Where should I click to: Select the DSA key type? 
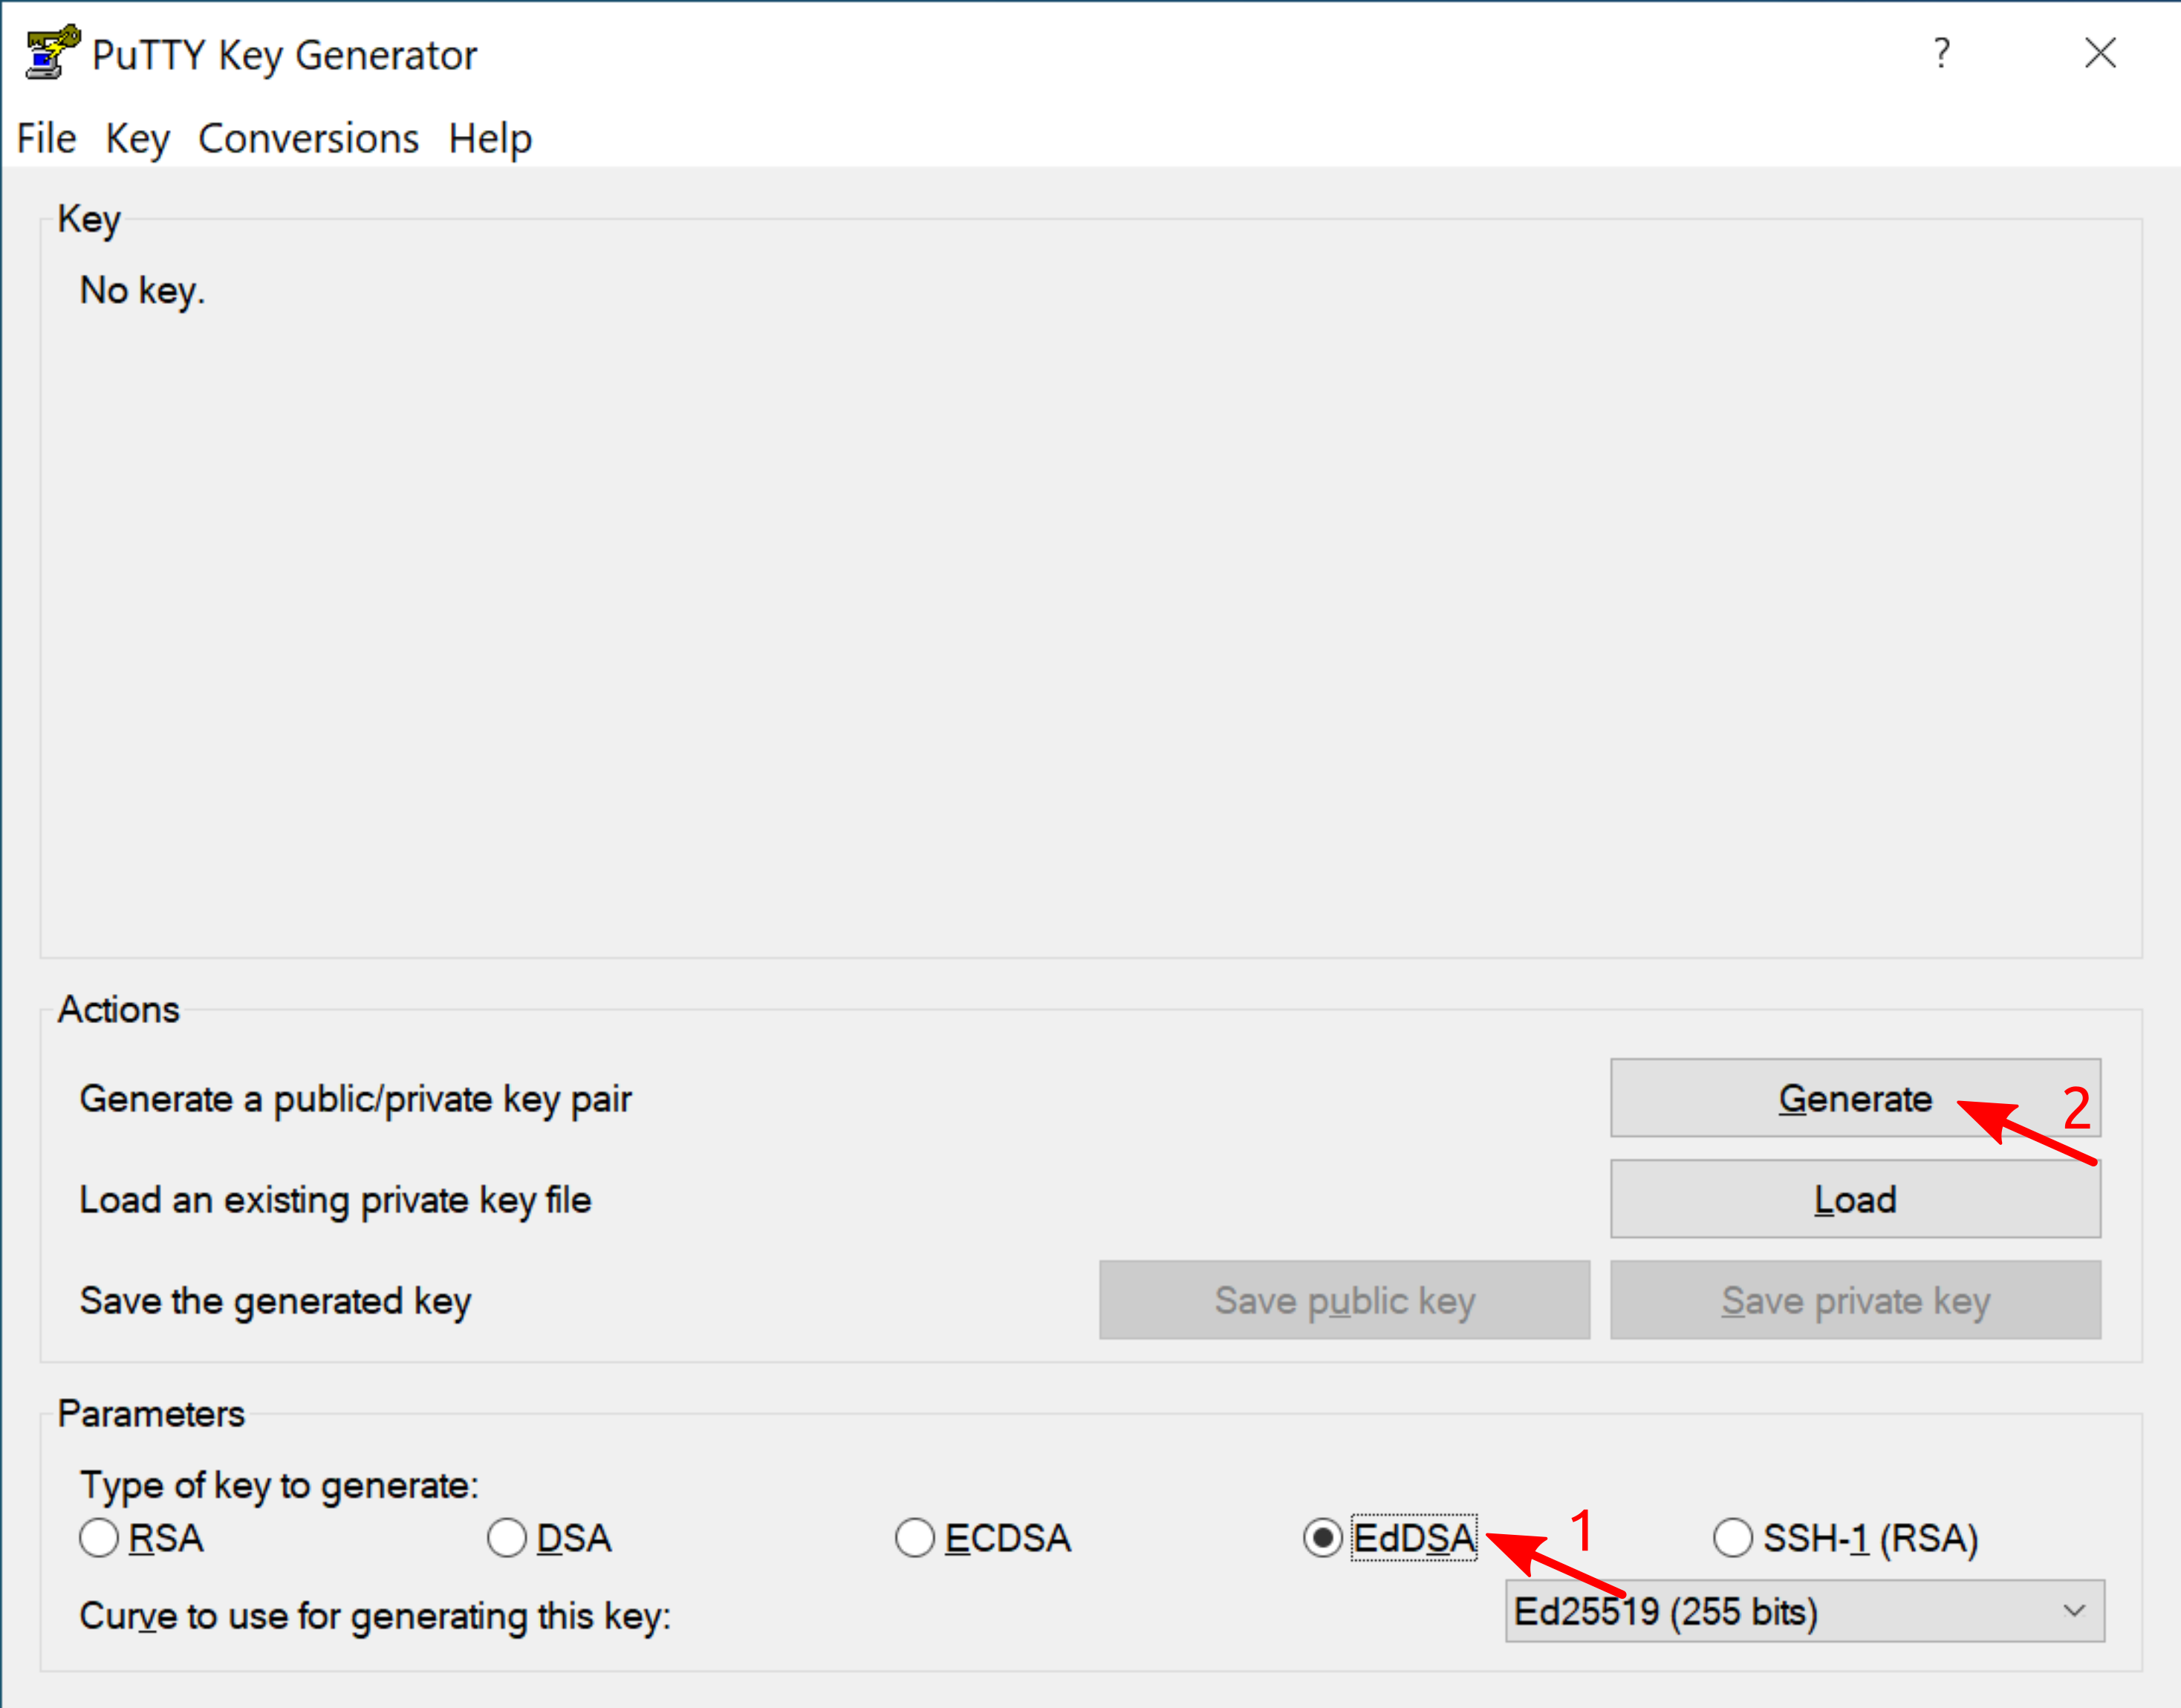click(x=507, y=1538)
